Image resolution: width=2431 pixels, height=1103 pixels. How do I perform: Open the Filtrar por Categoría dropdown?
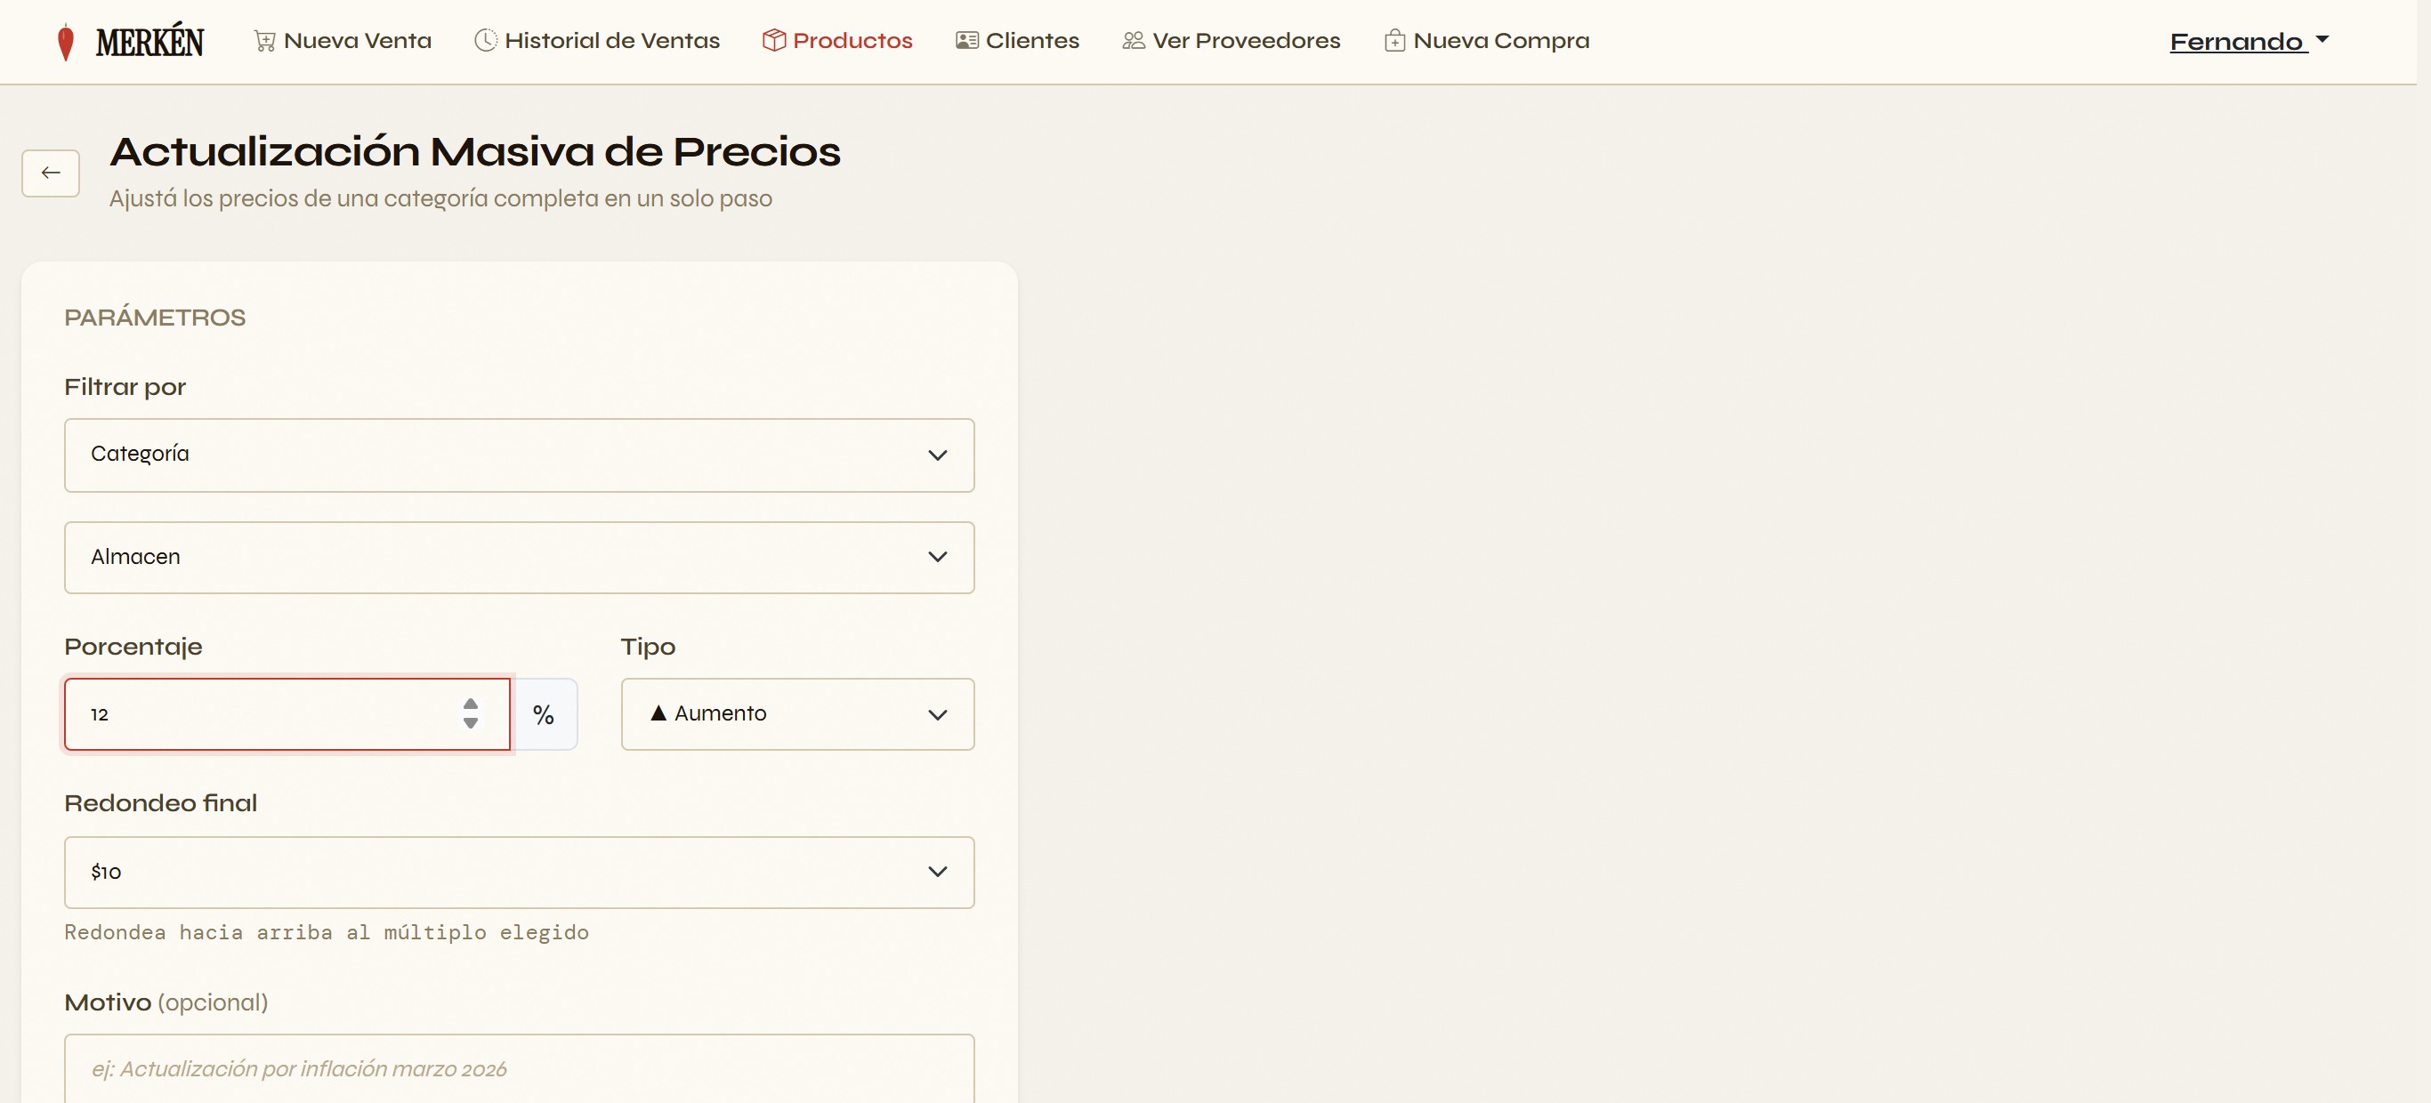click(x=519, y=455)
